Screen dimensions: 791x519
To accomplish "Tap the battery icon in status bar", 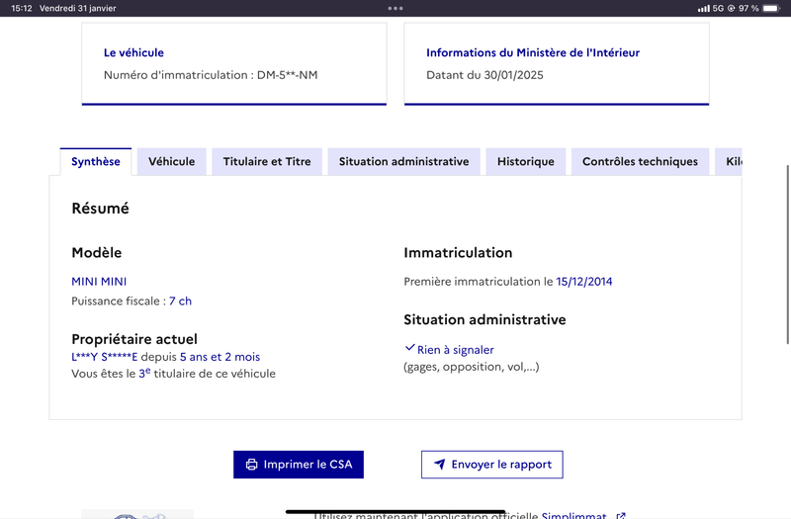I will tap(771, 8).
